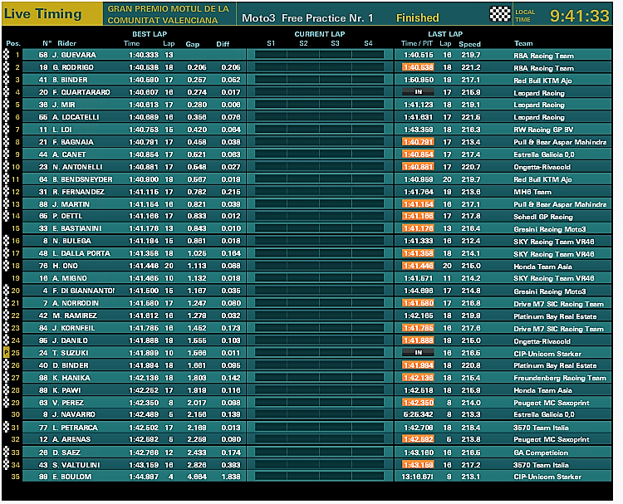Image resolution: width=623 pixels, height=504 pixels.
Task: Click the finish flag icon on A. NORRODIN's row
Action: 6,303
